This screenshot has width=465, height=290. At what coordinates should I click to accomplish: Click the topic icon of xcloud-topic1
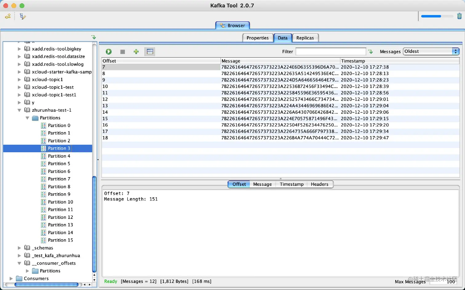pyautogui.click(x=27, y=79)
